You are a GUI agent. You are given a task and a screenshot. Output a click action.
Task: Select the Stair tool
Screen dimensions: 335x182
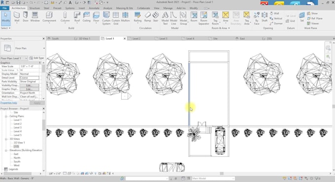click(156, 17)
